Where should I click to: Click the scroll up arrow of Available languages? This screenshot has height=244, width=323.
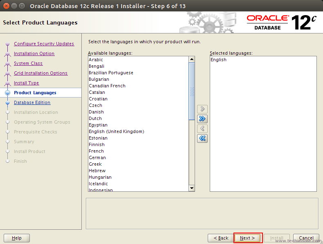point(192,60)
